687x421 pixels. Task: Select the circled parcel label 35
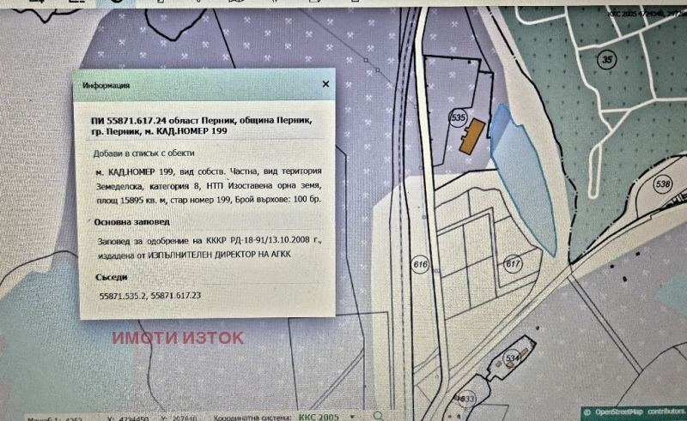pos(608,59)
